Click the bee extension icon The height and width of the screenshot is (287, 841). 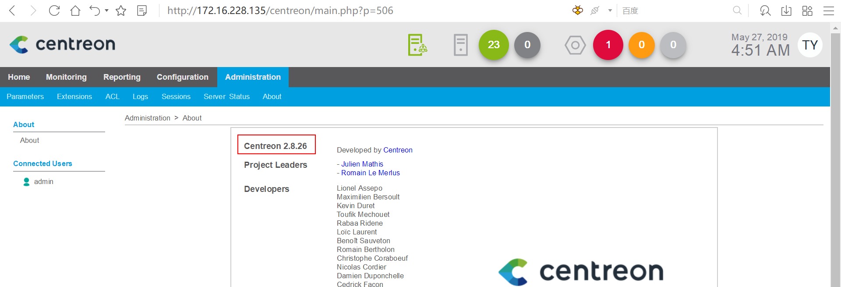click(578, 10)
